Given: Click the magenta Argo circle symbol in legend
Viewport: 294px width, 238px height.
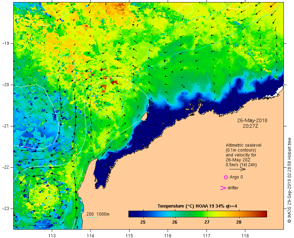Looking at the screenshot, I should [x=226, y=177].
